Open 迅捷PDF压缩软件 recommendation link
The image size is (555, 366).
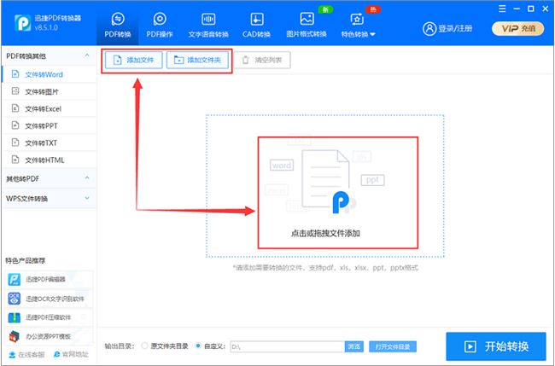48,317
